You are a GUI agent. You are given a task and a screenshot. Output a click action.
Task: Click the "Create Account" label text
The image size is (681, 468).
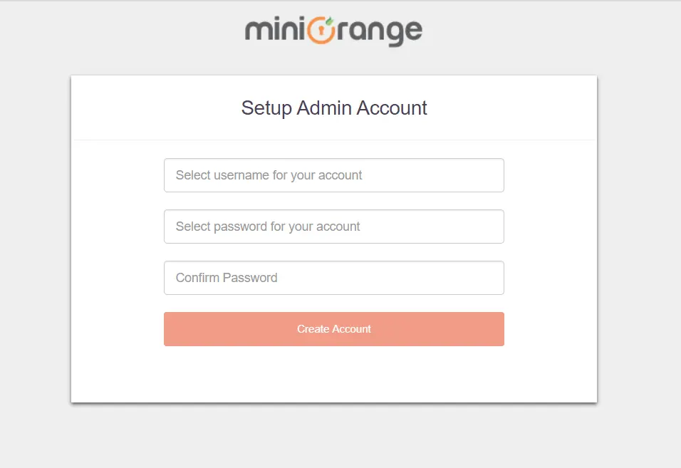point(333,329)
